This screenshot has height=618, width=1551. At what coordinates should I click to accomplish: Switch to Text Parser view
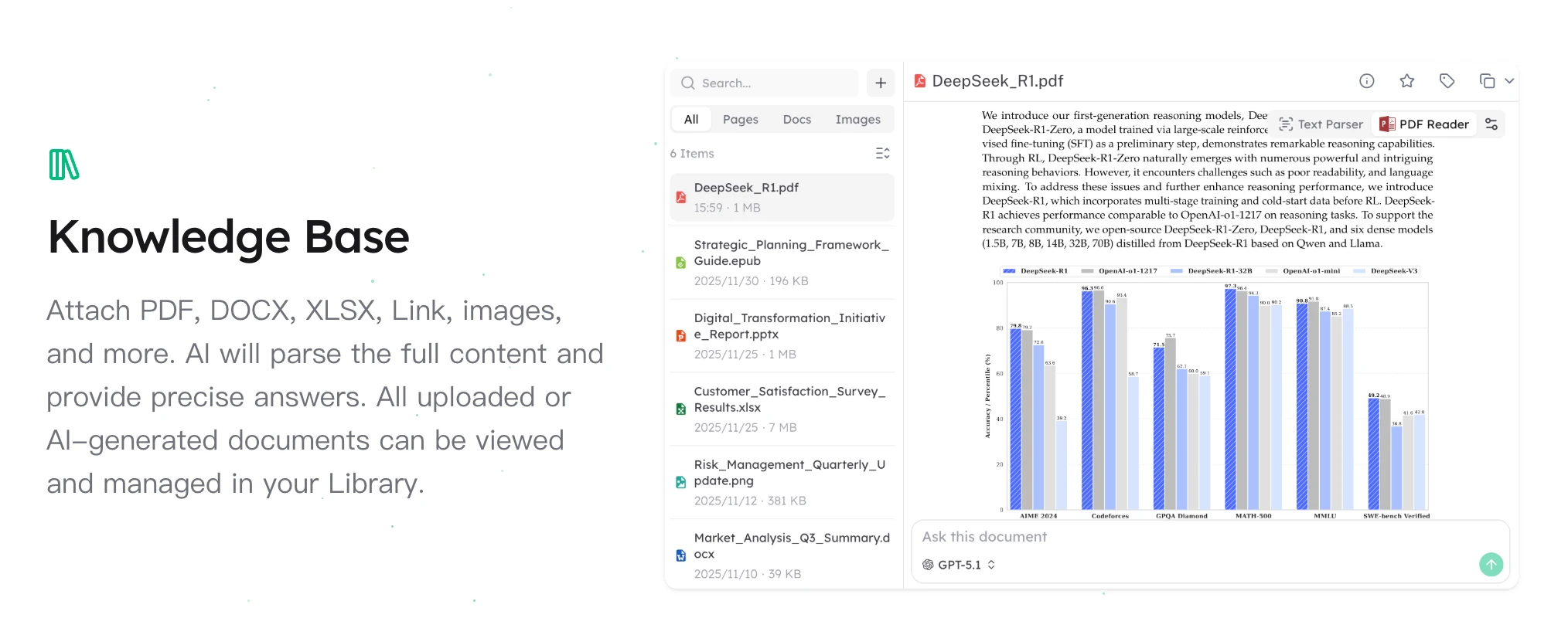tap(1321, 124)
